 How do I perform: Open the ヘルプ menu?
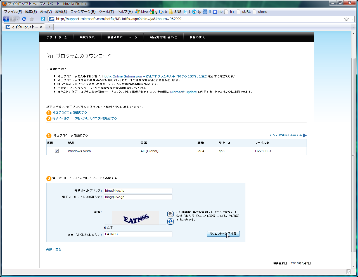tap(125, 12)
